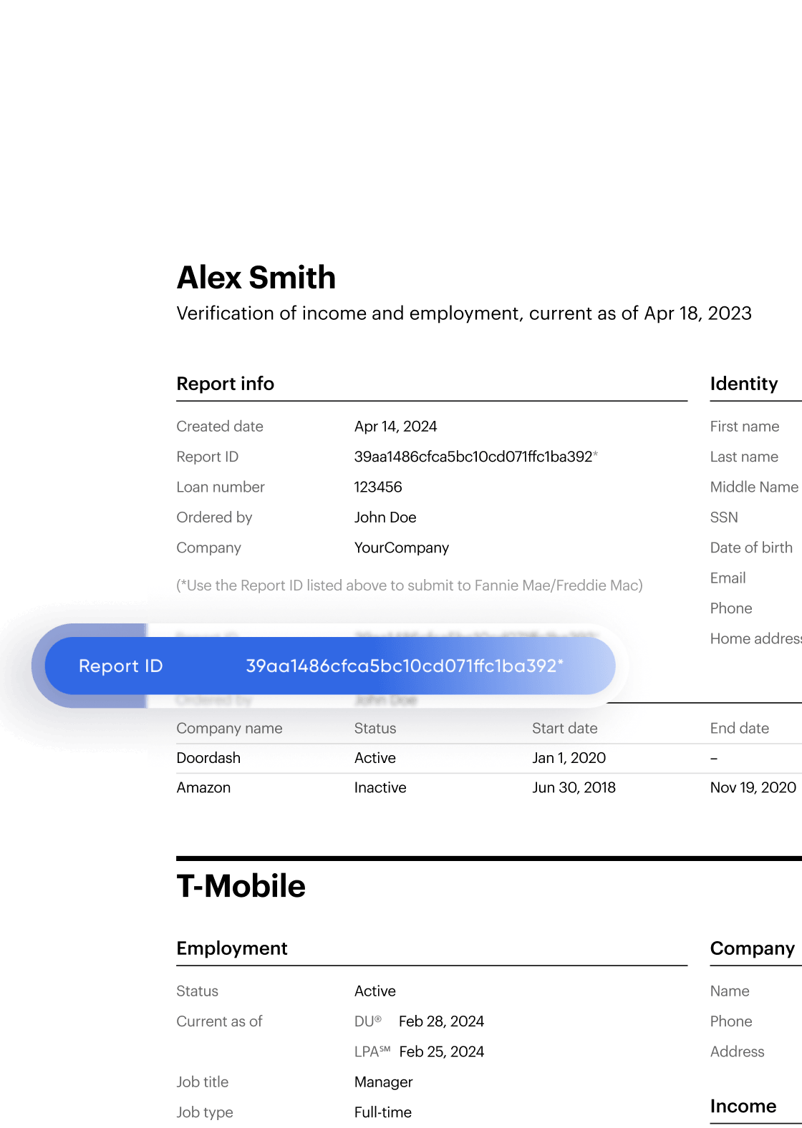Click the End date column header
The image size is (802, 1128).
(x=740, y=728)
